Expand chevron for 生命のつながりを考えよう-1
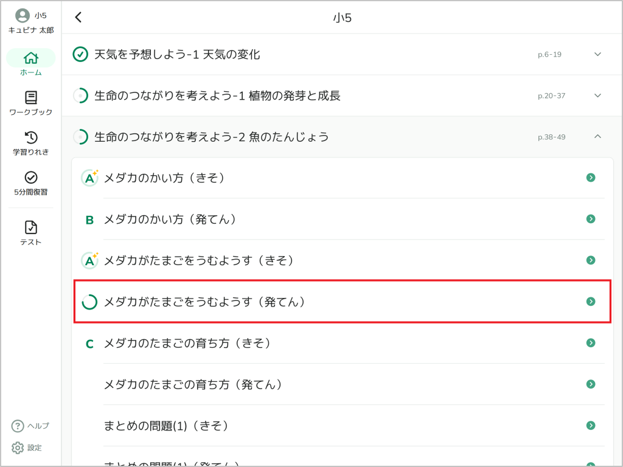The height and width of the screenshot is (467, 623). click(x=597, y=95)
